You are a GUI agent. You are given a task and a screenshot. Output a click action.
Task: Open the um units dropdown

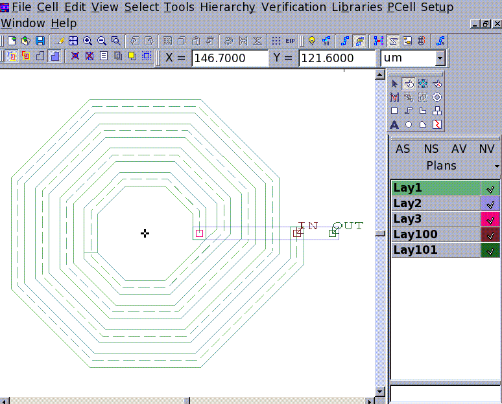point(440,58)
